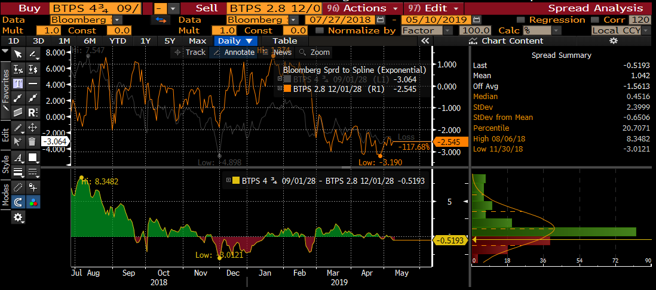Tick the Normalize by checkbox

(x=320, y=30)
